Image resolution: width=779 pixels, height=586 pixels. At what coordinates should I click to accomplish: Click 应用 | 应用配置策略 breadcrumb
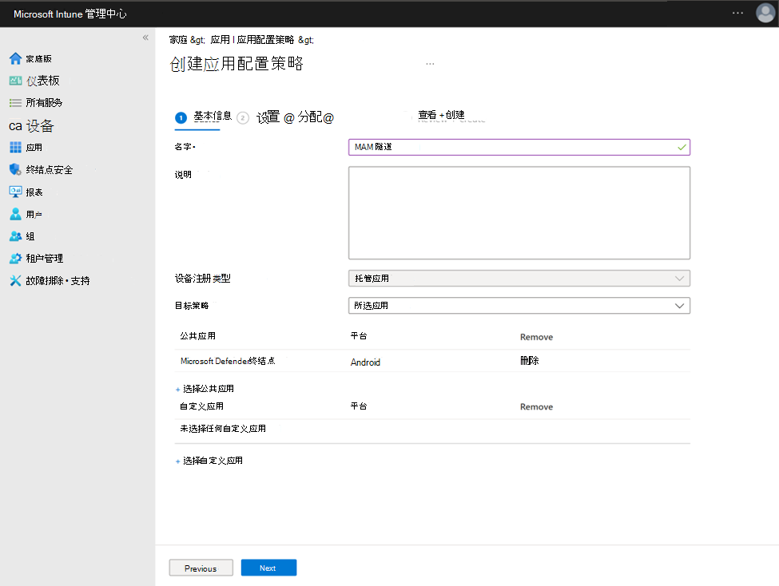click(252, 40)
